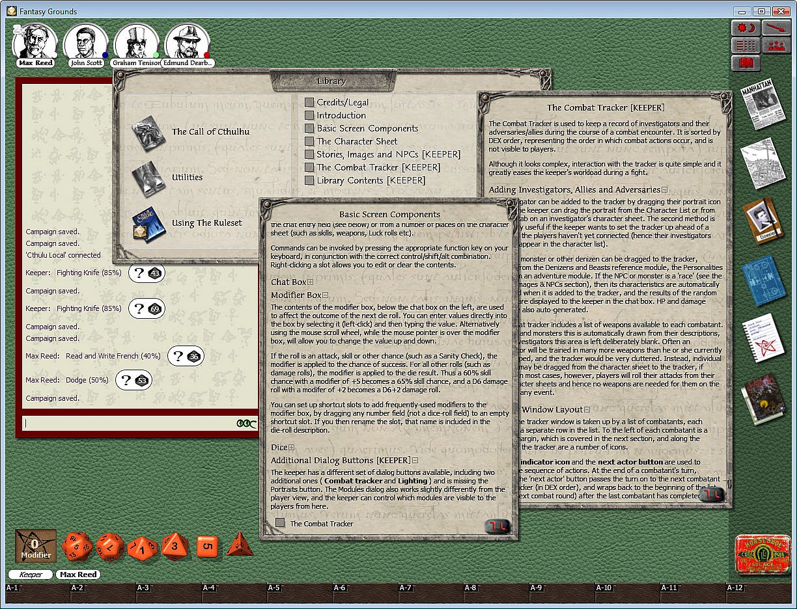Pick the d8 die

pos(175,546)
